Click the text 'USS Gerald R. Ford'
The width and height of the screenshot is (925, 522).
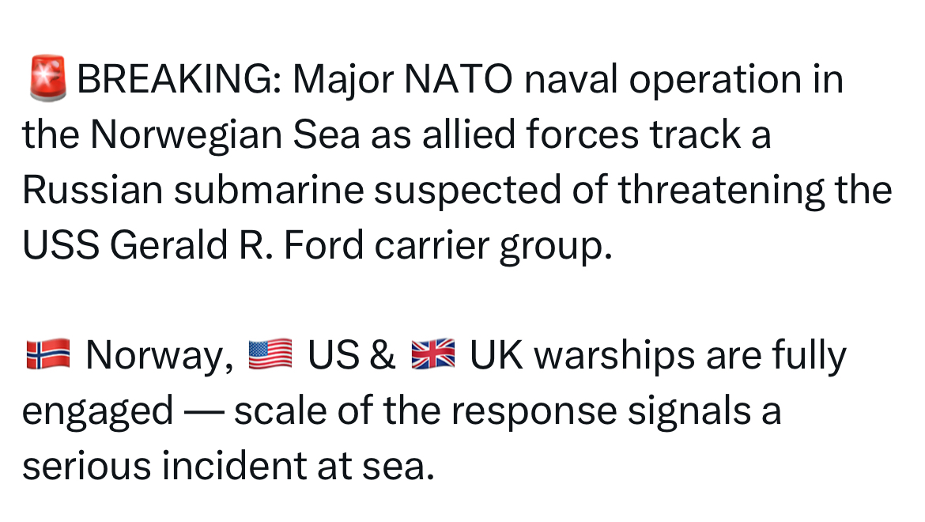(x=193, y=245)
